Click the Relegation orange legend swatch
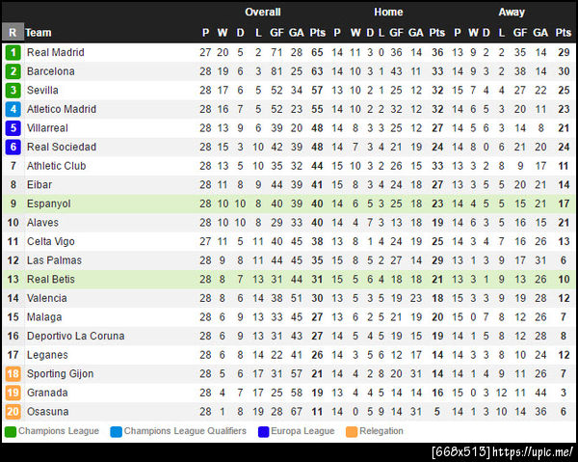The width and height of the screenshot is (578, 462). pyautogui.click(x=352, y=431)
